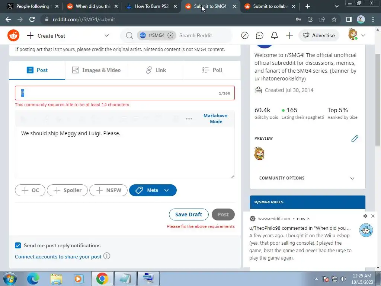Open the Chrome side panel
This screenshot has width=381, height=286.
point(349,19)
